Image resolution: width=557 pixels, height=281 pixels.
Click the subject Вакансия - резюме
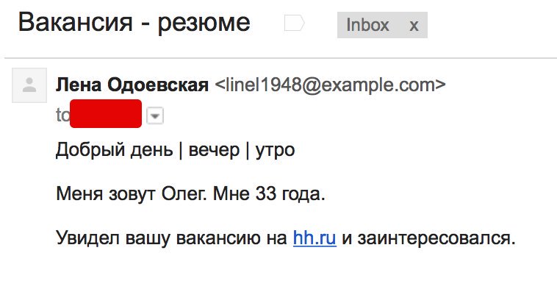134,22
